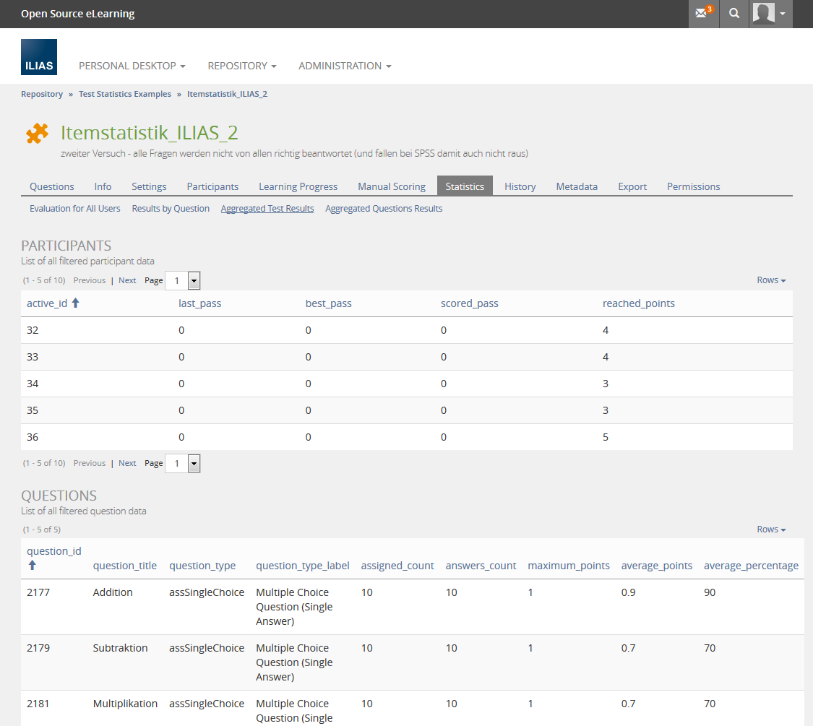Open Aggregated Questions Results sub-tab

tap(384, 209)
